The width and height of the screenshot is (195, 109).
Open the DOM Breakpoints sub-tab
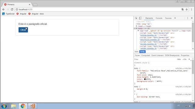point(172,55)
